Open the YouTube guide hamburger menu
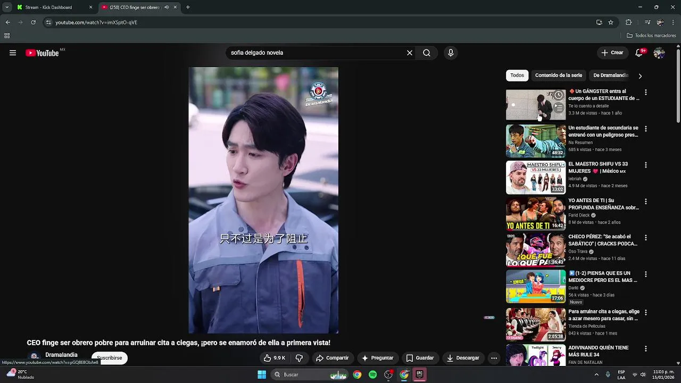The height and width of the screenshot is (383, 681). tap(13, 53)
